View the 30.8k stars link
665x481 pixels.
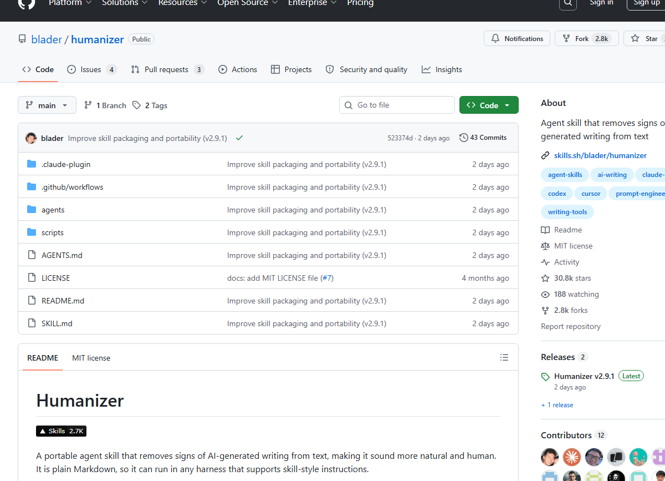click(x=566, y=278)
